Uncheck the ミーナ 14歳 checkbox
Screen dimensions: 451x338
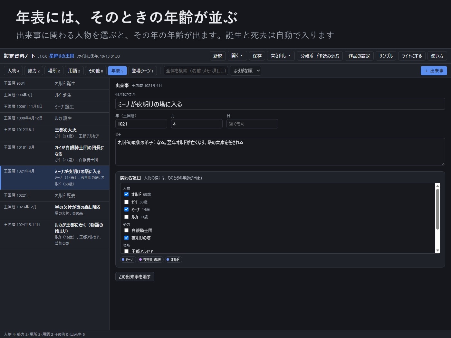click(126, 209)
